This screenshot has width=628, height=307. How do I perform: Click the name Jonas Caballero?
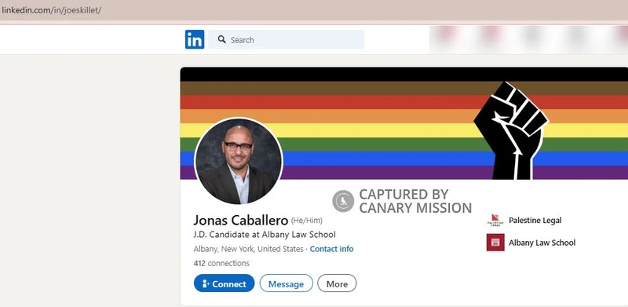241,220
